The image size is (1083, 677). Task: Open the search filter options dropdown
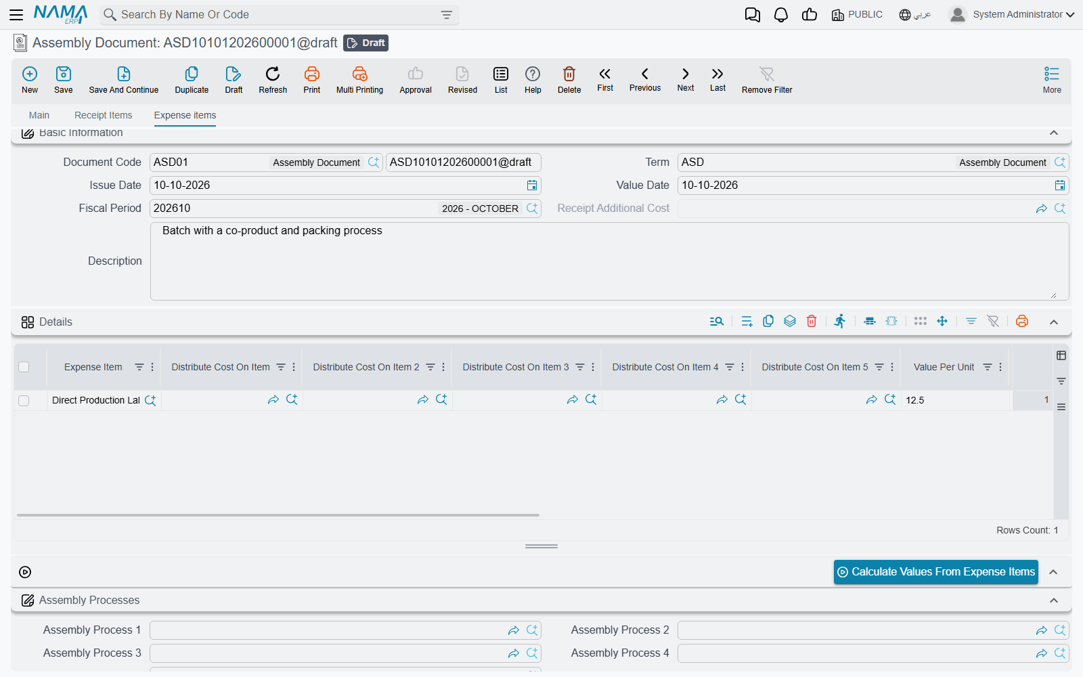(447, 15)
